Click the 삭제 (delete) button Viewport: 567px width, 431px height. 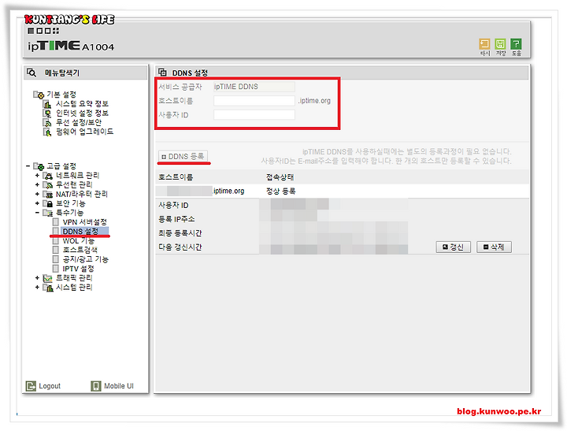click(494, 247)
